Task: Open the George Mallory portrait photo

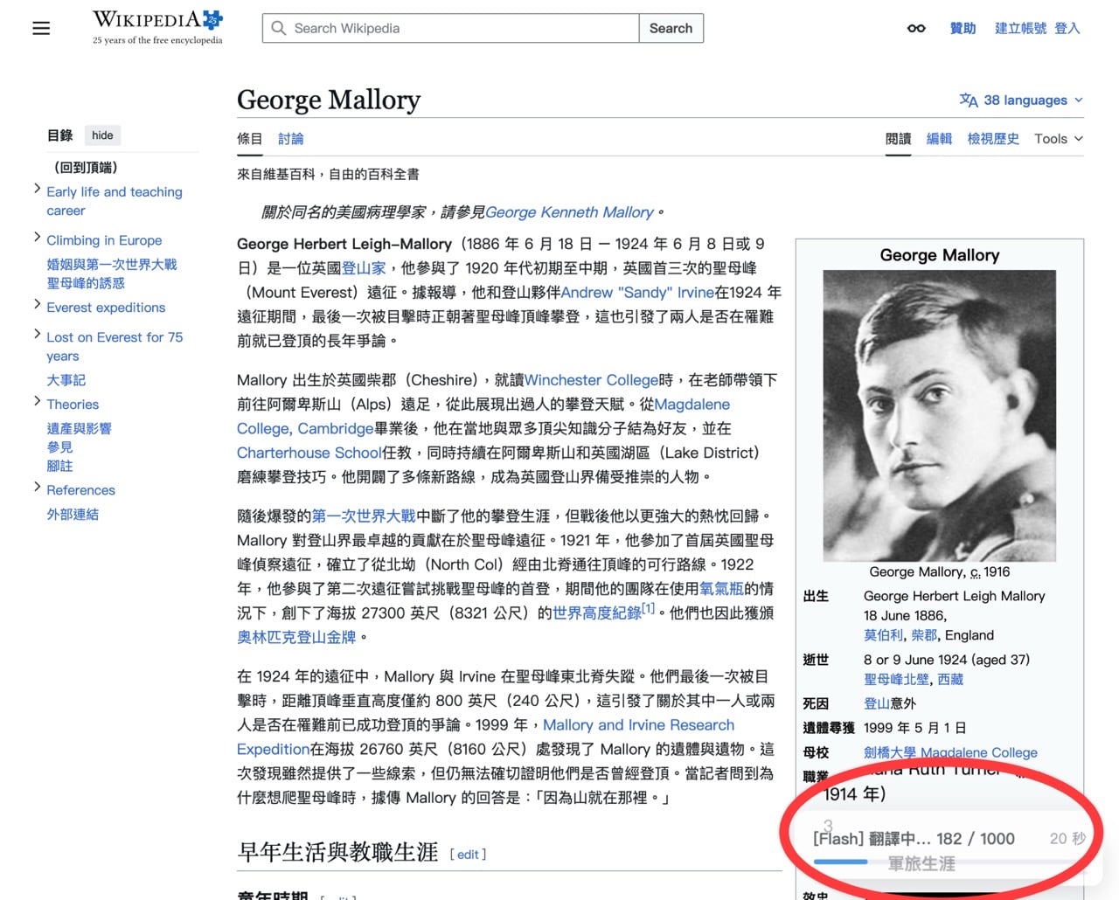Action: point(939,415)
